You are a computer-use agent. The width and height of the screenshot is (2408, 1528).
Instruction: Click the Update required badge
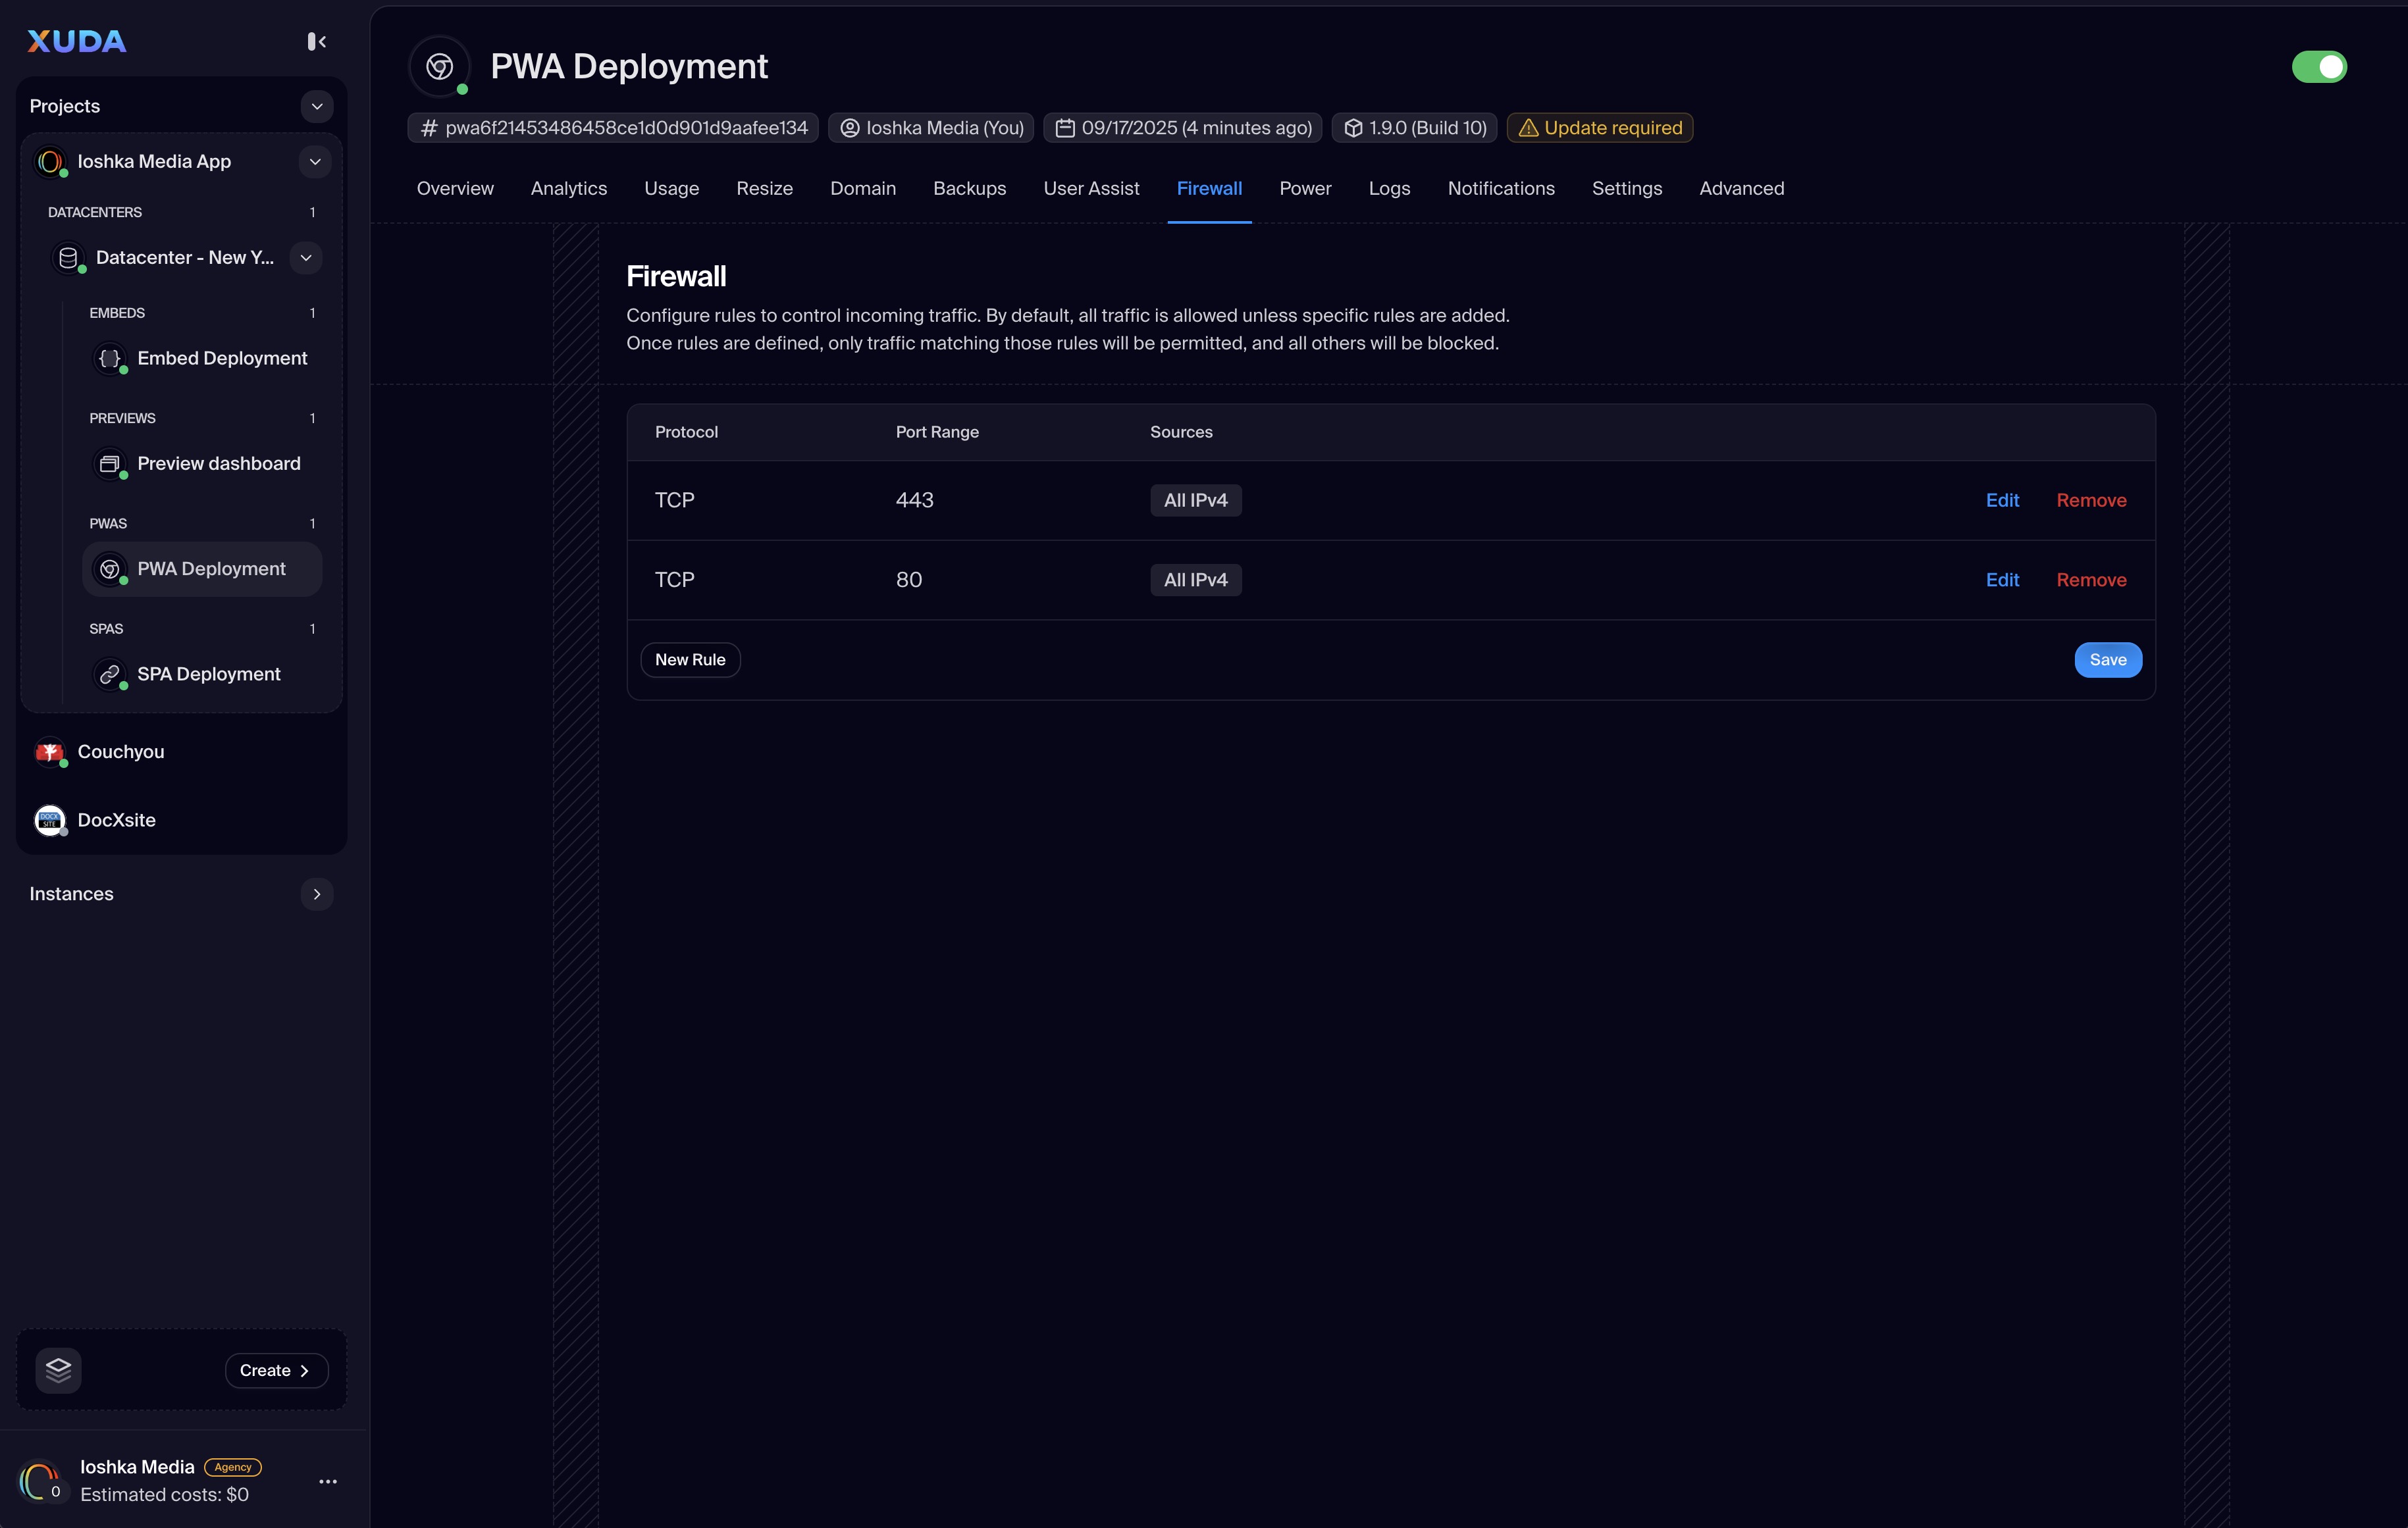click(1600, 128)
